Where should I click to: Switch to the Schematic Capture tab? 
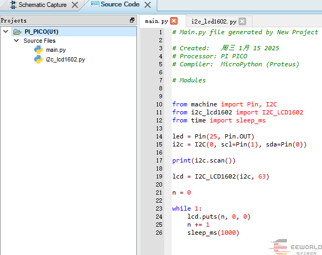(x=42, y=5)
